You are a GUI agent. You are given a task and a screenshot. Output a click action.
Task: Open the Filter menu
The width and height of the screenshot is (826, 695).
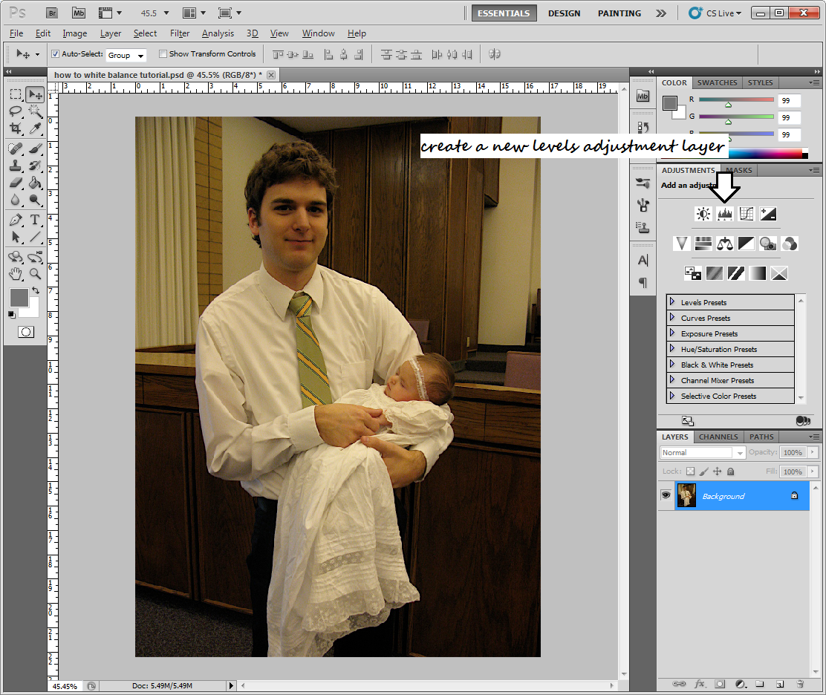click(180, 33)
